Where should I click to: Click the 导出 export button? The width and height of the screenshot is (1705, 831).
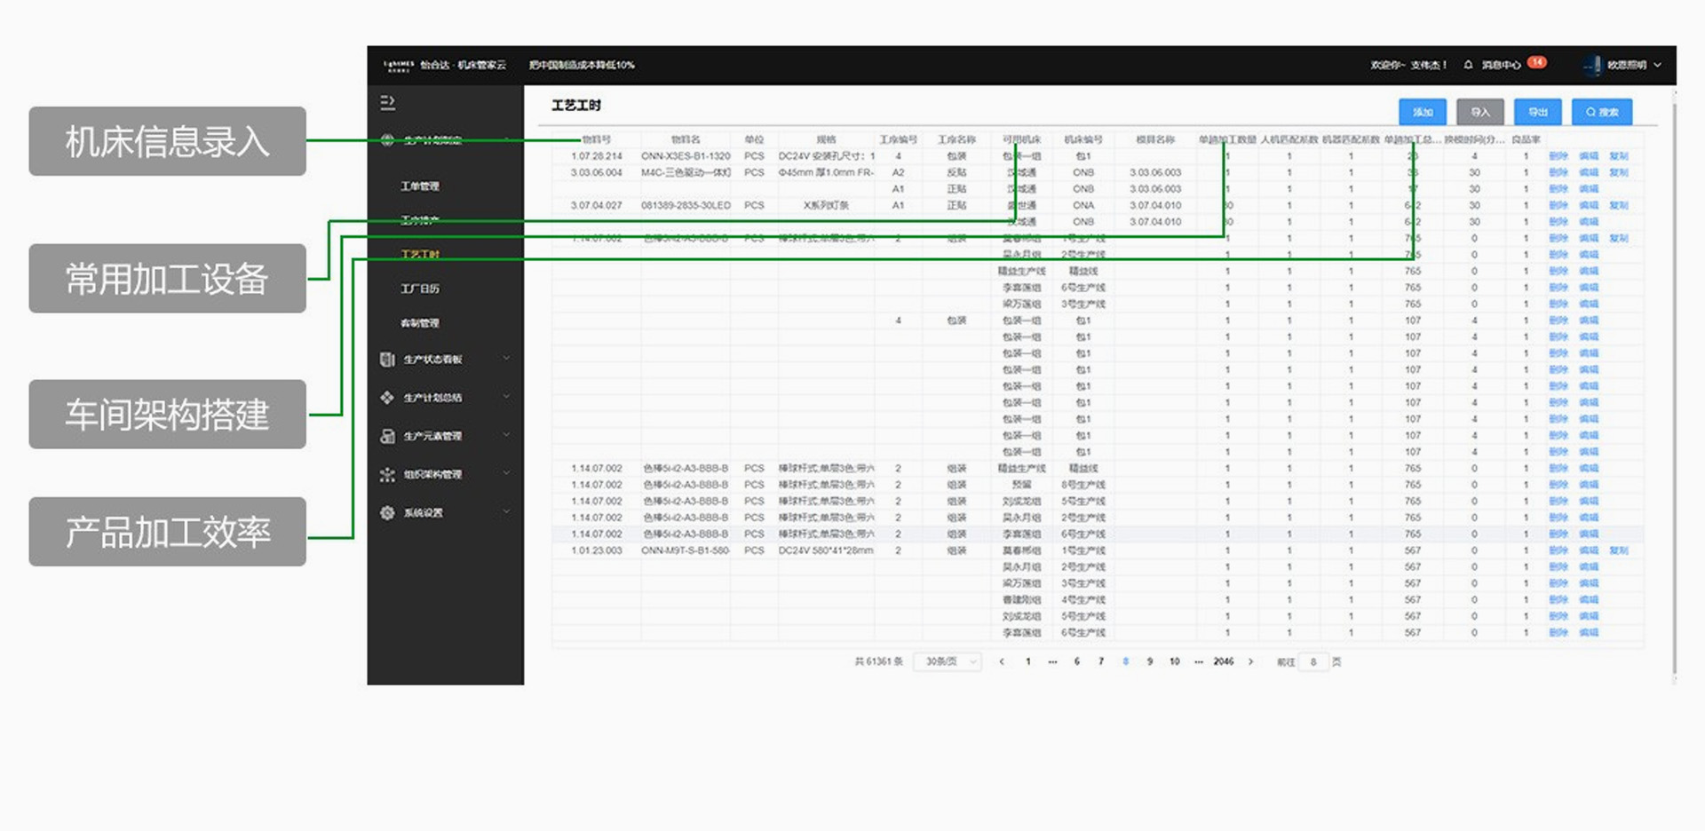tap(1537, 112)
